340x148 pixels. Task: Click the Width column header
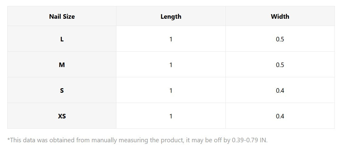point(280,17)
